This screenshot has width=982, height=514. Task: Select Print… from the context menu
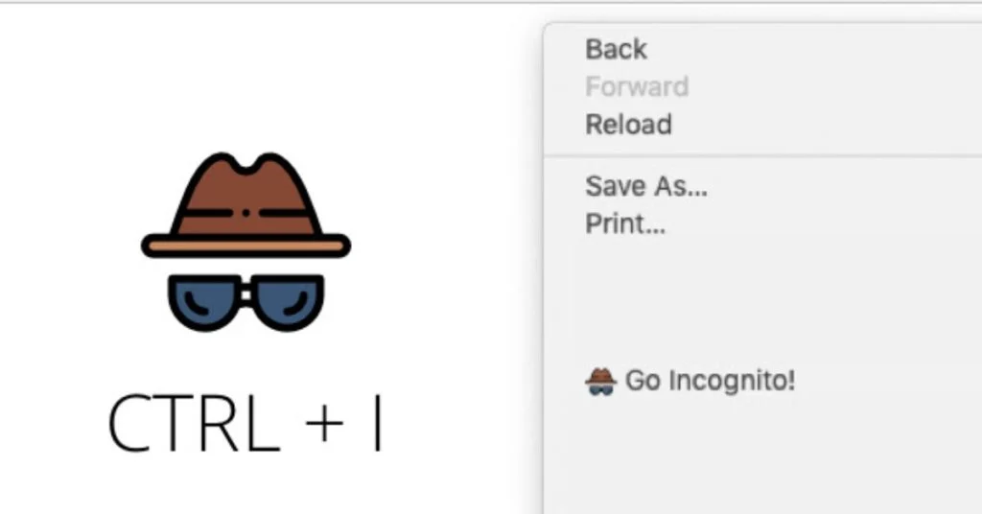(x=625, y=223)
